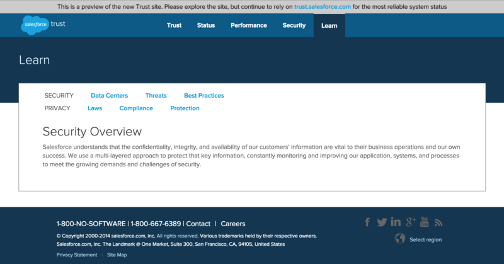Open the Best Practices link

204,96
